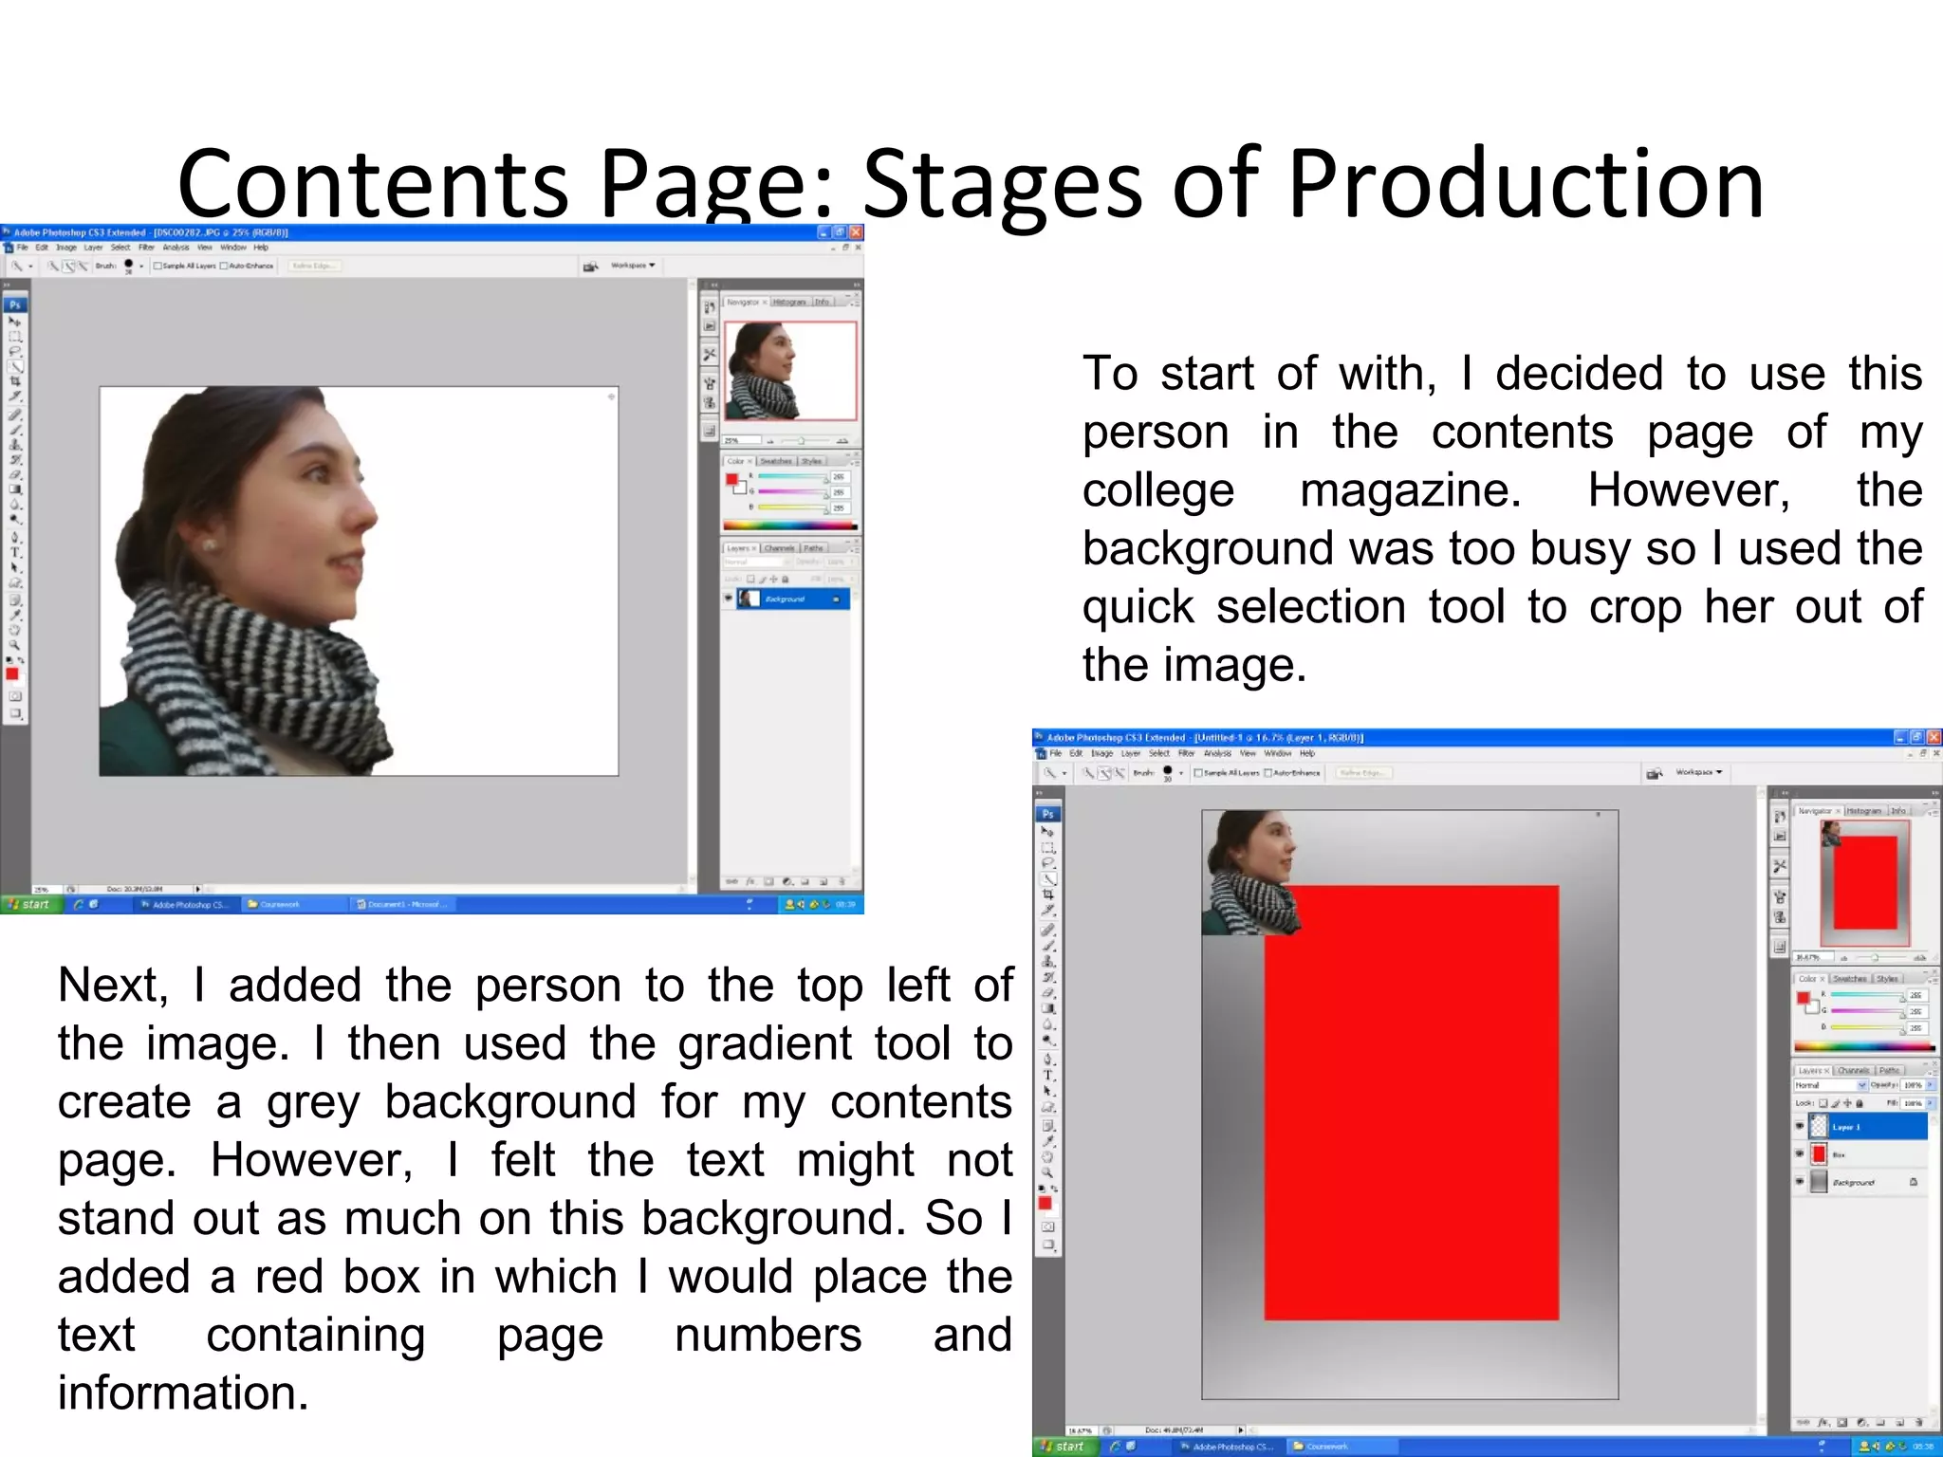Screen dimensions: 1943x1457
Task: Toggle Background layer eye in the DSC00282.JPG window
Action: pos(729,599)
